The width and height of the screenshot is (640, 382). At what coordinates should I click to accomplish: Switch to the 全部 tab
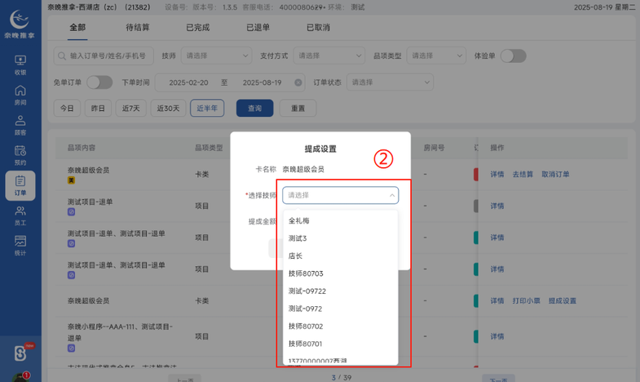click(77, 28)
